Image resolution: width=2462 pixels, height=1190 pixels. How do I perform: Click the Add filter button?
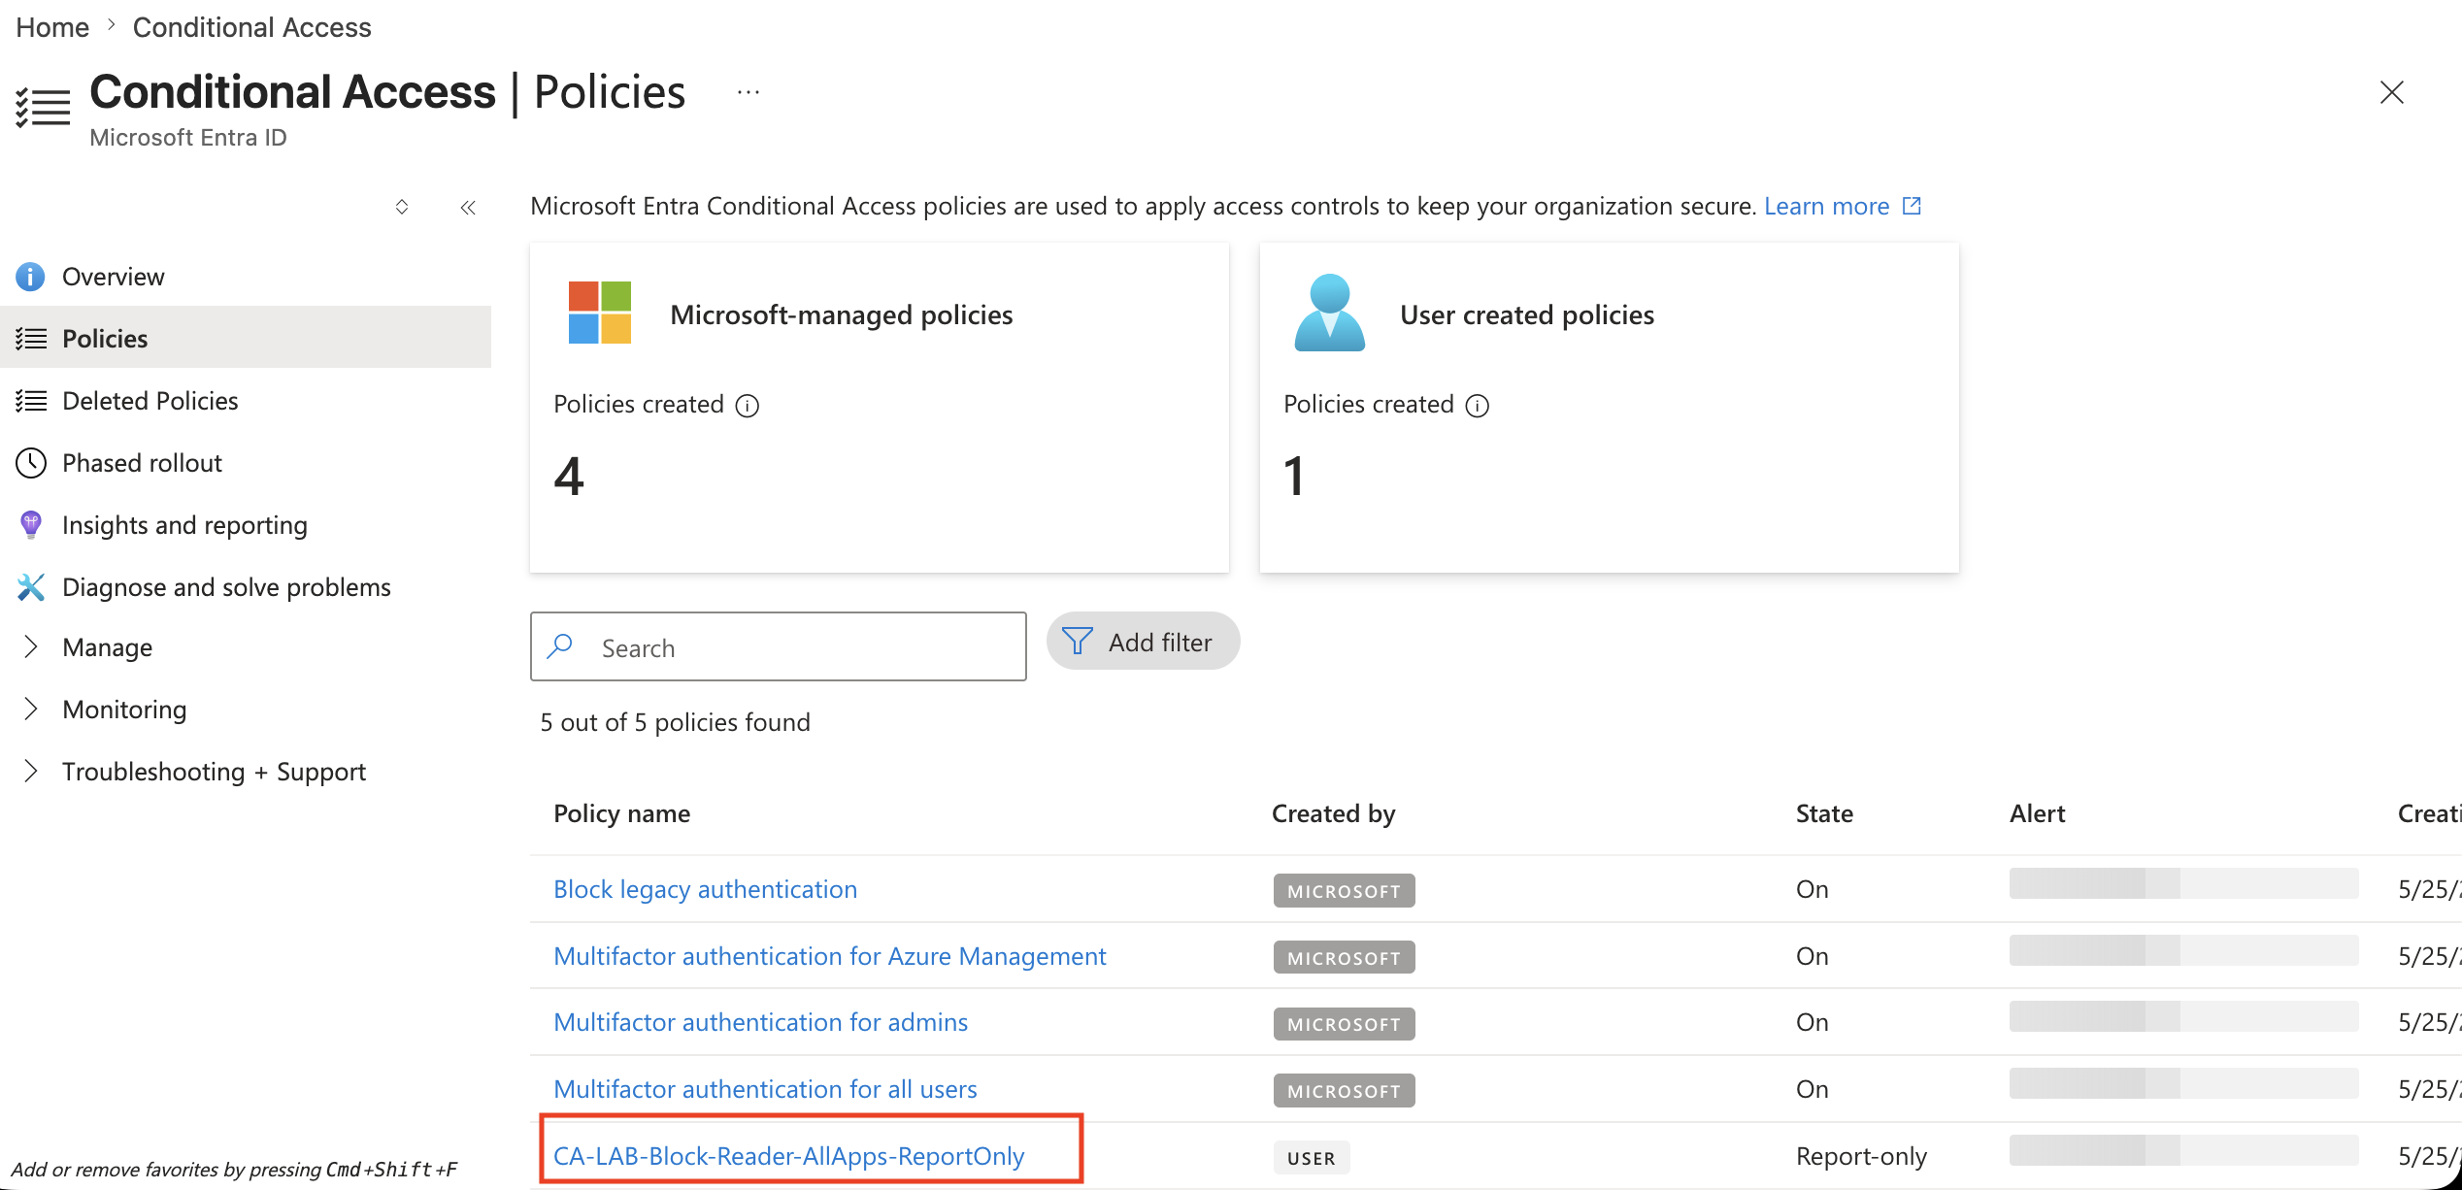pos(1143,642)
